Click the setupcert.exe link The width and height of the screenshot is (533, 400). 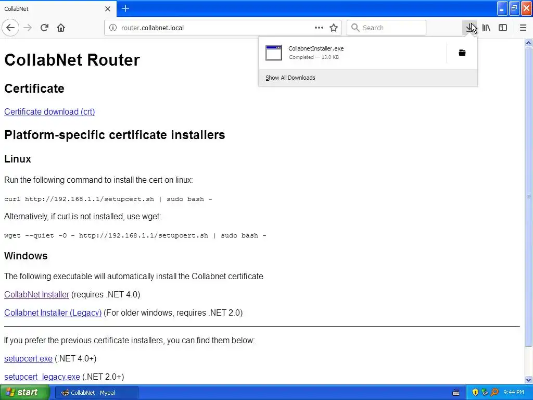[x=28, y=358]
